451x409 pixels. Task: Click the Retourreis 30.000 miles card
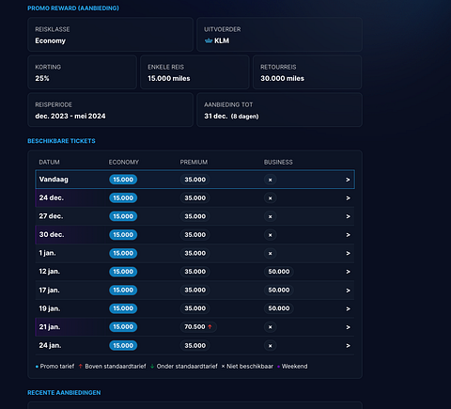pyautogui.click(x=307, y=72)
